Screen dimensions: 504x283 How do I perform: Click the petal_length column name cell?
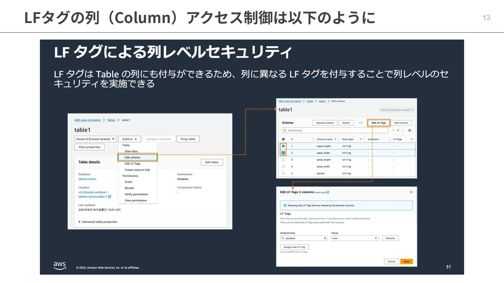click(x=324, y=160)
